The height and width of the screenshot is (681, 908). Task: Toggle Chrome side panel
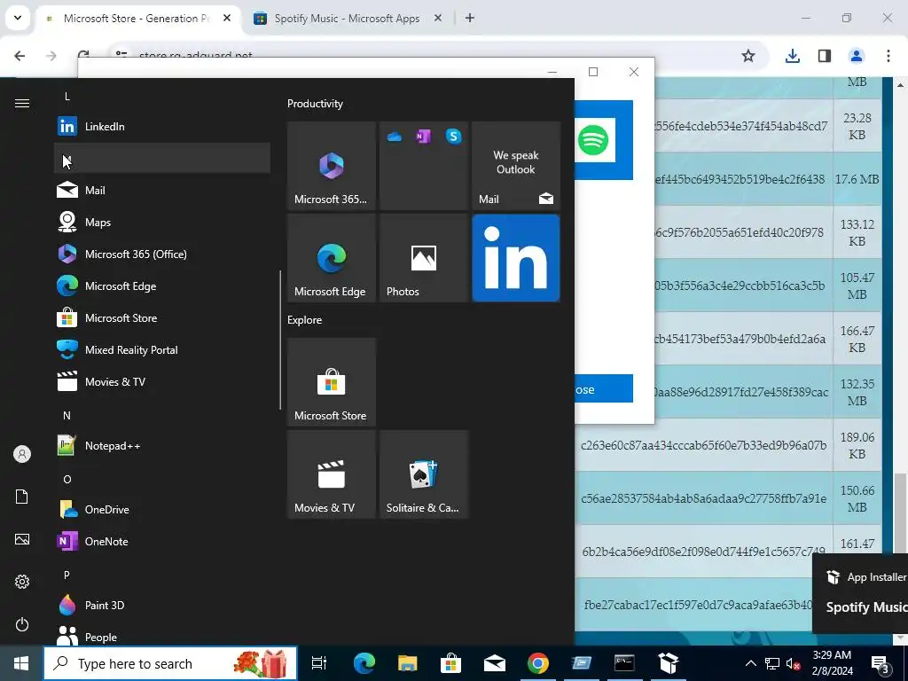(824, 56)
